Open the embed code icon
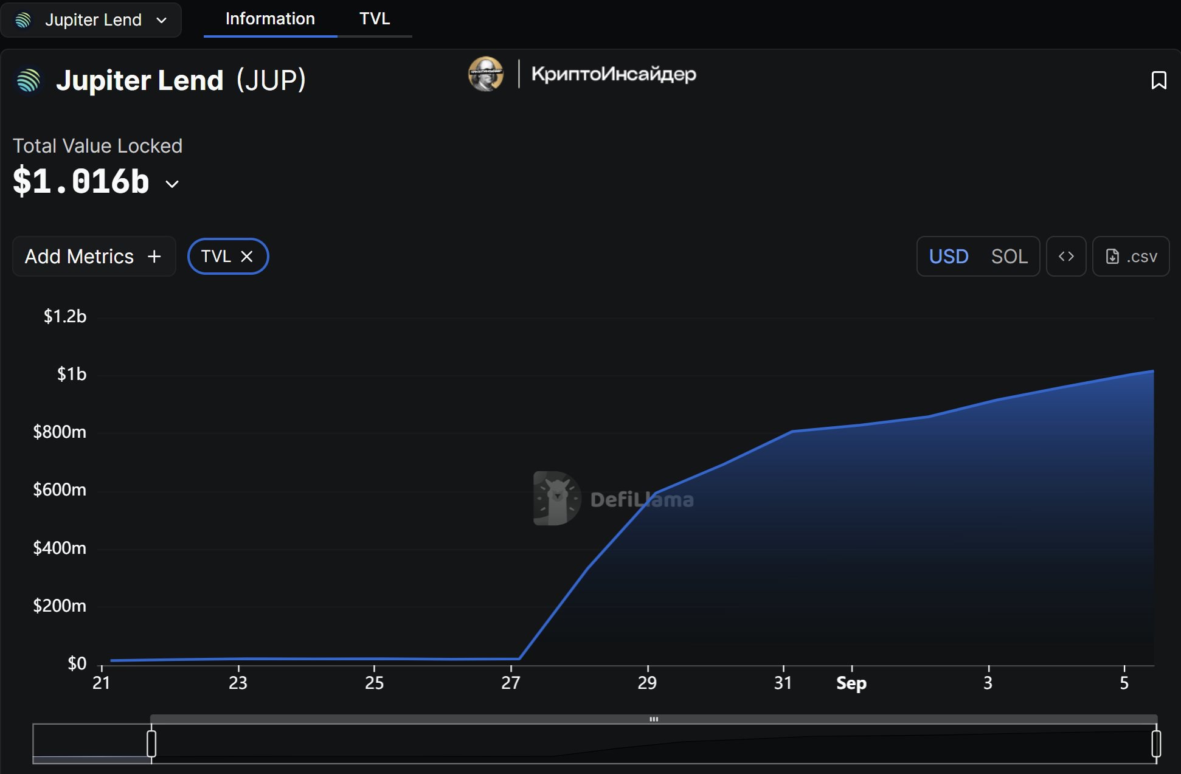The height and width of the screenshot is (774, 1181). (x=1066, y=257)
